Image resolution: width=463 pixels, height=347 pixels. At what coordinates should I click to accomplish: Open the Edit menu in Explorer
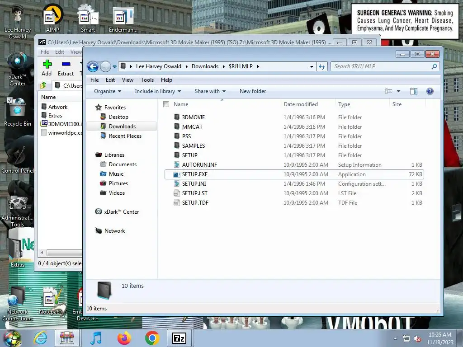click(110, 80)
